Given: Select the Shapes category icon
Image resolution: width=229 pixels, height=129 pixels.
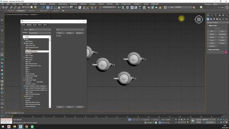Looking at the screenshot, I should click(x=211, y=19).
